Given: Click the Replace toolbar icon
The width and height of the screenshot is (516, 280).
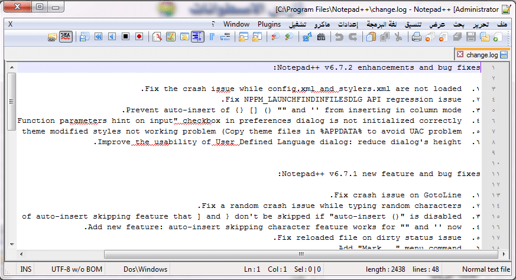Looking at the screenshot, I should (307, 37).
